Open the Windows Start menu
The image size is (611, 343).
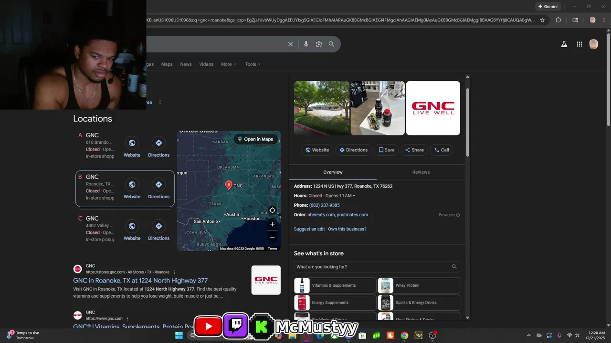coord(179,335)
